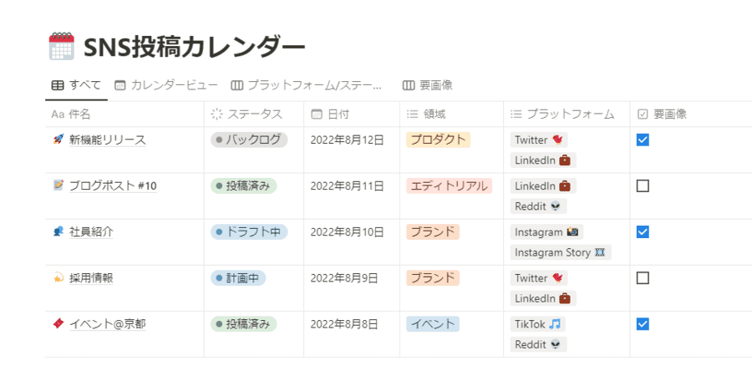Click the memo icon of ブログポスト #10
752x381 pixels.
[58, 185]
